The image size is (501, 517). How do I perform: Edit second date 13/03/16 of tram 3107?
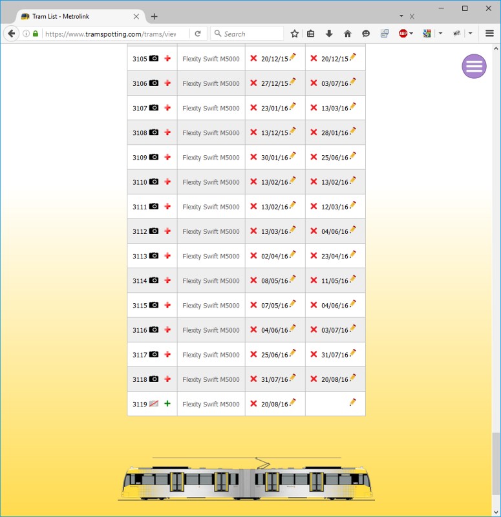353,107
